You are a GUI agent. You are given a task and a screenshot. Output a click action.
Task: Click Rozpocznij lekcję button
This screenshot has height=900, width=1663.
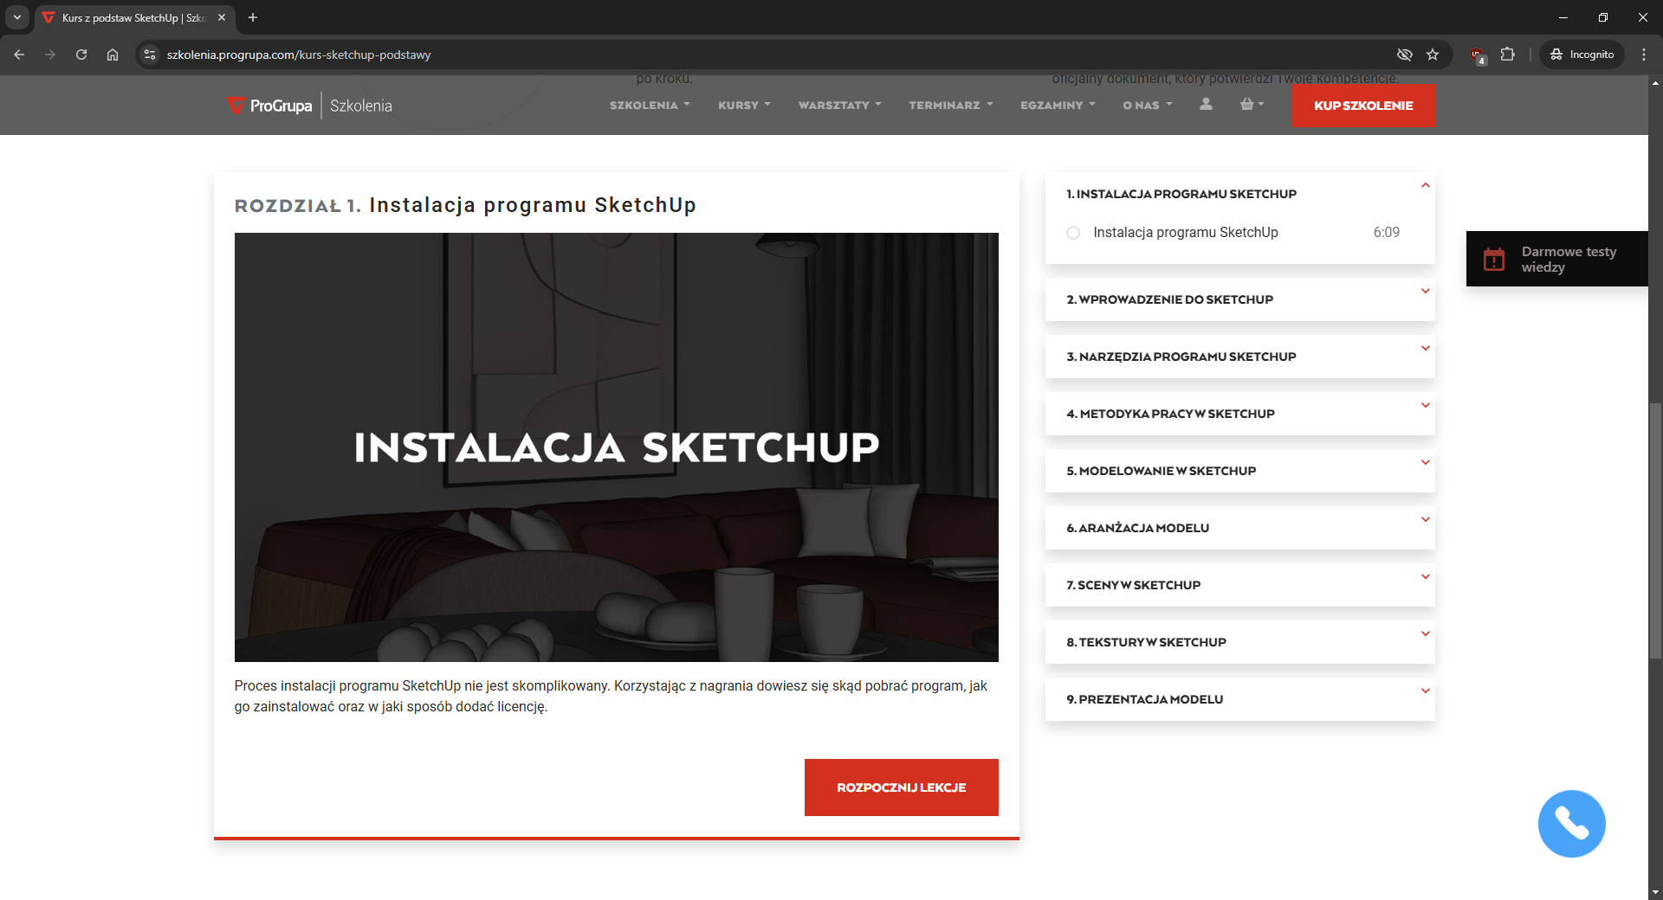click(x=901, y=787)
